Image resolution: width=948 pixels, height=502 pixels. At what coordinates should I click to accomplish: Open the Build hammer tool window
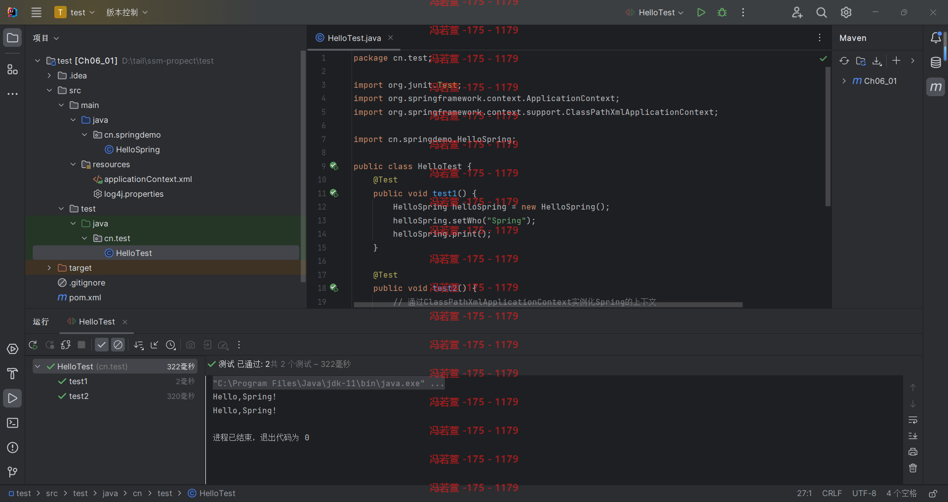point(12,374)
